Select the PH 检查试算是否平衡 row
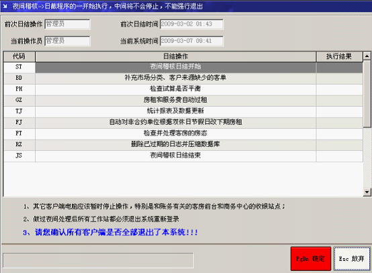 click(183, 89)
